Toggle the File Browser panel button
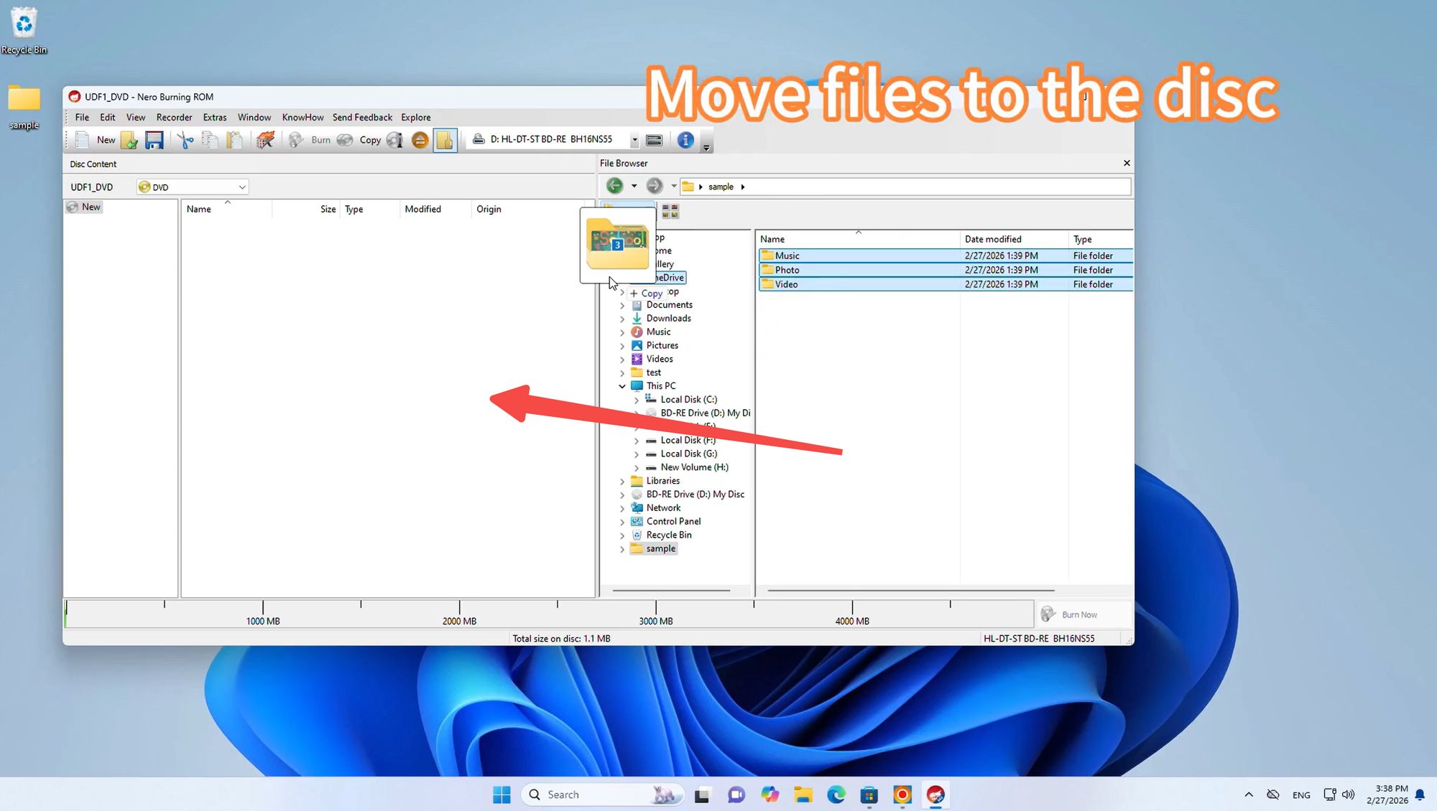 click(x=445, y=140)
